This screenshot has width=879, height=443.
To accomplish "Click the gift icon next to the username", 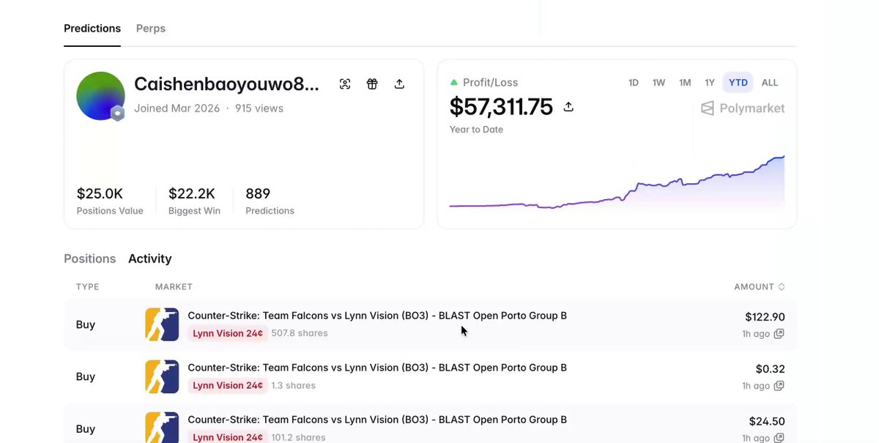I will pyautogui.click(x=372, y=84).
